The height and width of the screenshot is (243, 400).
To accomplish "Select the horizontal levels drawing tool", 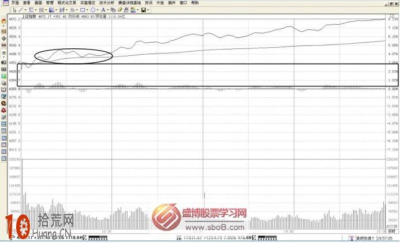I will coord(31,10).
